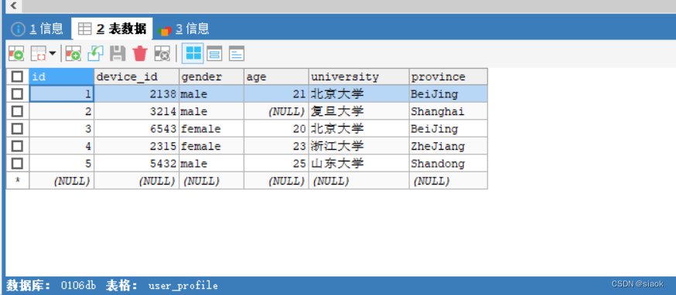
Task: Click the (NULL) id cell in new row
Action: click(62, 181)
